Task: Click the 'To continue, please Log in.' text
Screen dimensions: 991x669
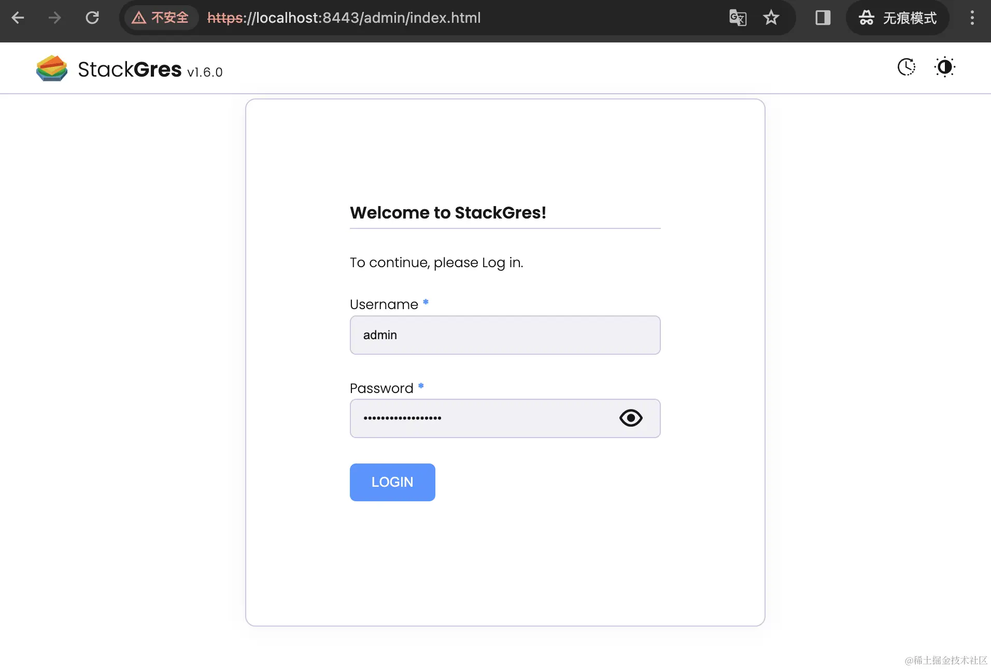Action: [x=436, y=263]
